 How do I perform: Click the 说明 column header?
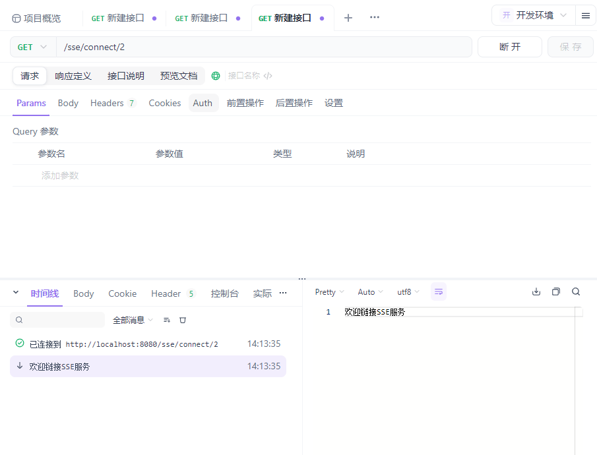tap(356, 154)
